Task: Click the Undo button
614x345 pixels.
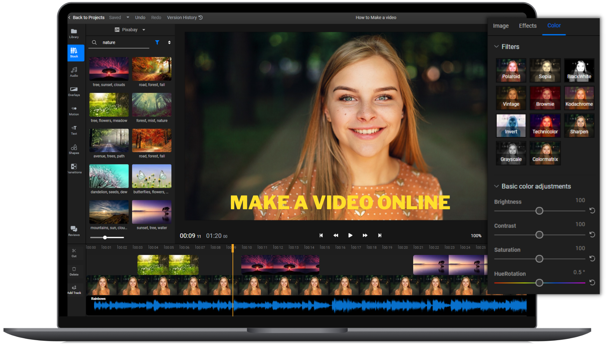Action: (140, 18)
